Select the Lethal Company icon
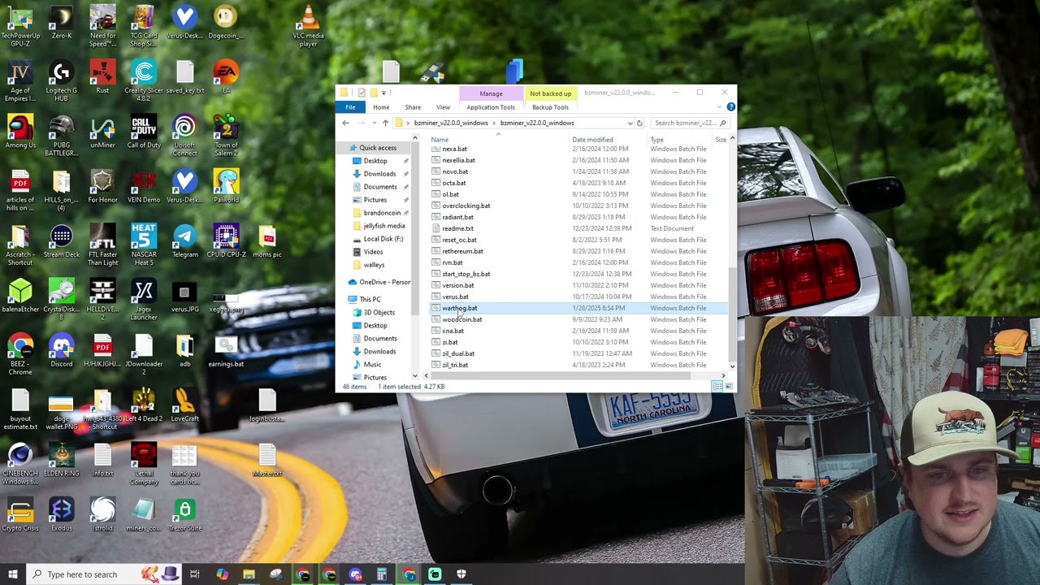This screenshot has width=1040, height=585. pos(144,463)
